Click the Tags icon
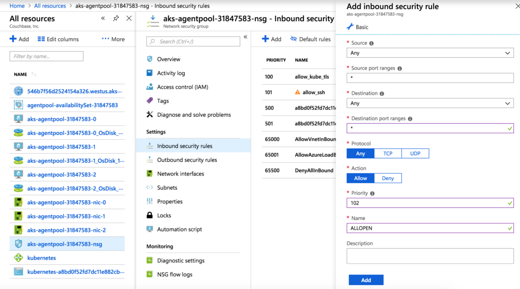Screen dimensions: 520x289 pos(150,100)
